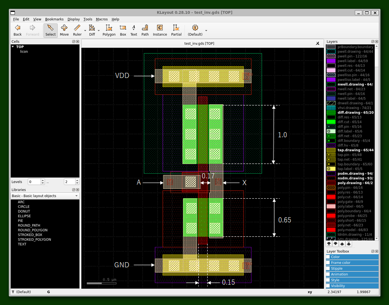This screenshot has width=389, height=305.
Task: Open the Basic layout objects library dropdown
Action: (x=45, y=196)
